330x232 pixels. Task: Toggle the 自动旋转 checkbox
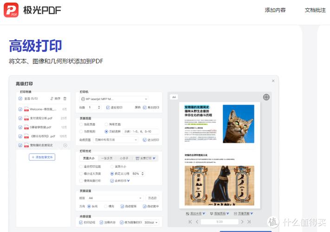click(x=122, y=206)
